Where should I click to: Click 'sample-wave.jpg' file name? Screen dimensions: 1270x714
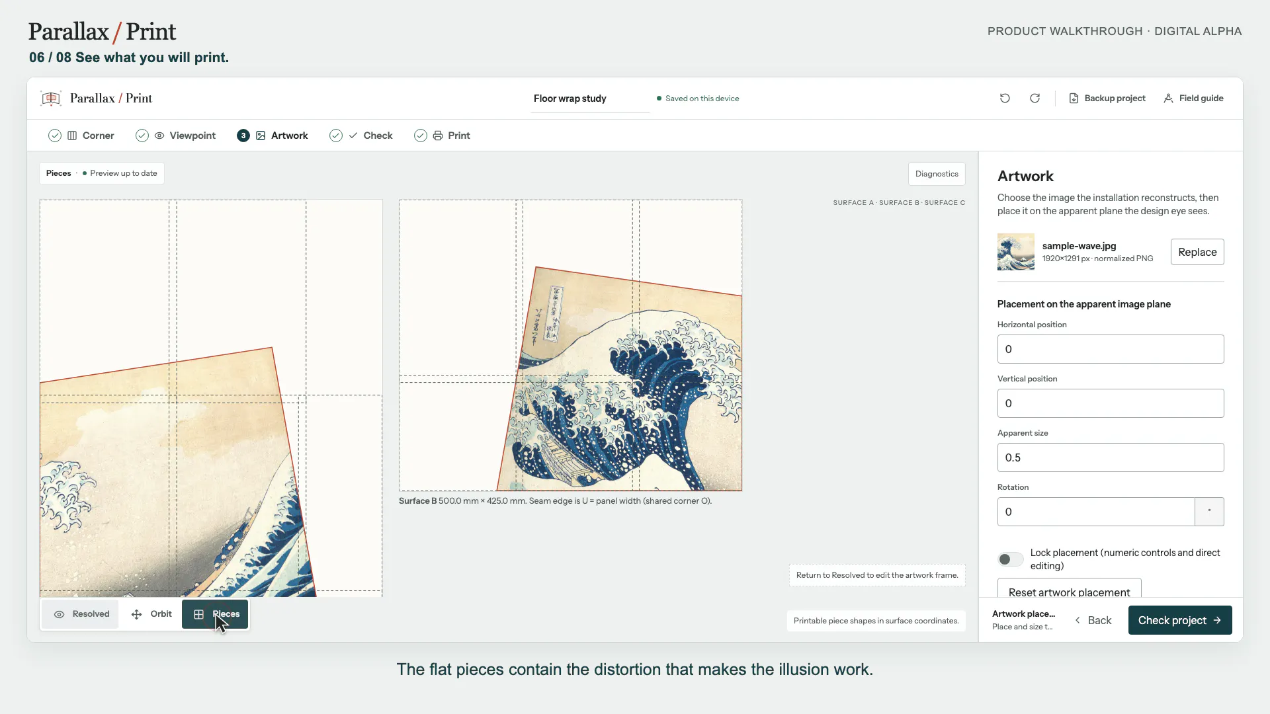1079,246
